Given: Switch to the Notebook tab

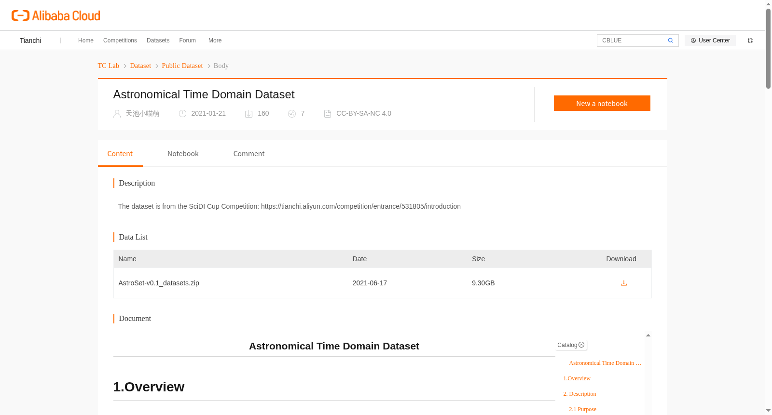Looking at the screenshot, I should tap(183, 154).
